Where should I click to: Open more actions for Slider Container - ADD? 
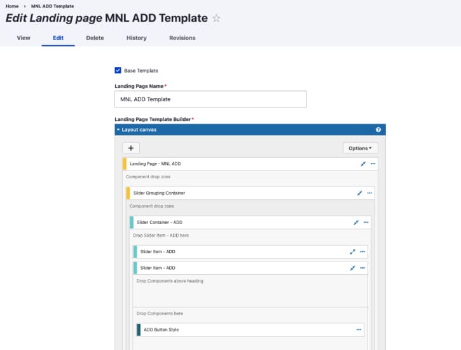pyautogui.click(x=366, y=222)
